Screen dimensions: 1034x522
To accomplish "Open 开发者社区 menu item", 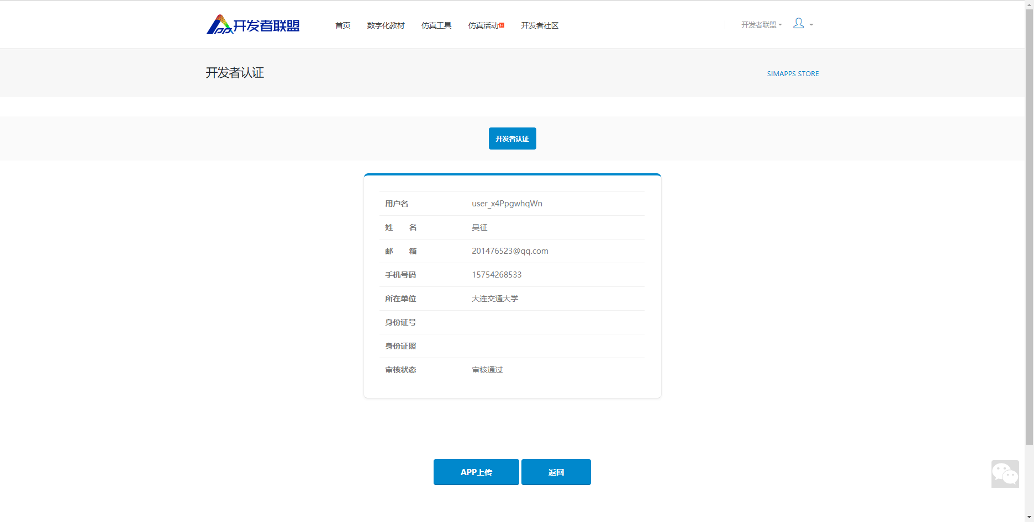I will (540, 25).
